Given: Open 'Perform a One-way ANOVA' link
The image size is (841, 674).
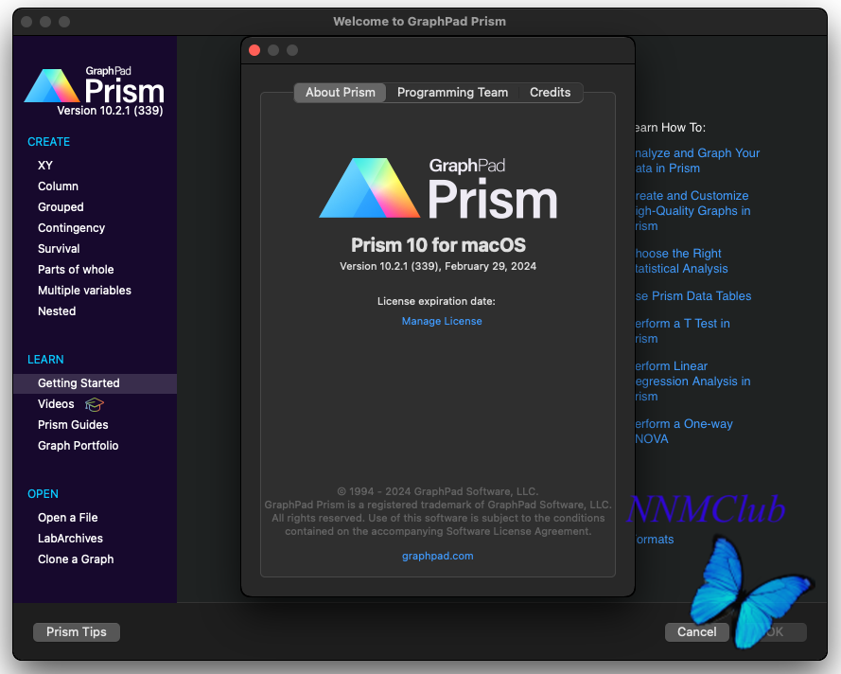Looking at the screenshot, I should [x=684, y=432].
